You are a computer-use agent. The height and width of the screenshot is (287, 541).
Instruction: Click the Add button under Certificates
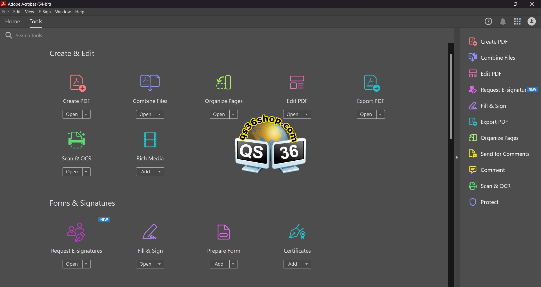(x=292, y=264)
